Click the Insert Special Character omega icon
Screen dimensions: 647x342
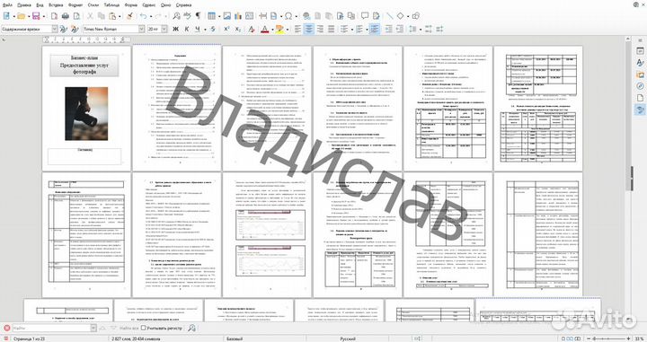coord(288,16)
